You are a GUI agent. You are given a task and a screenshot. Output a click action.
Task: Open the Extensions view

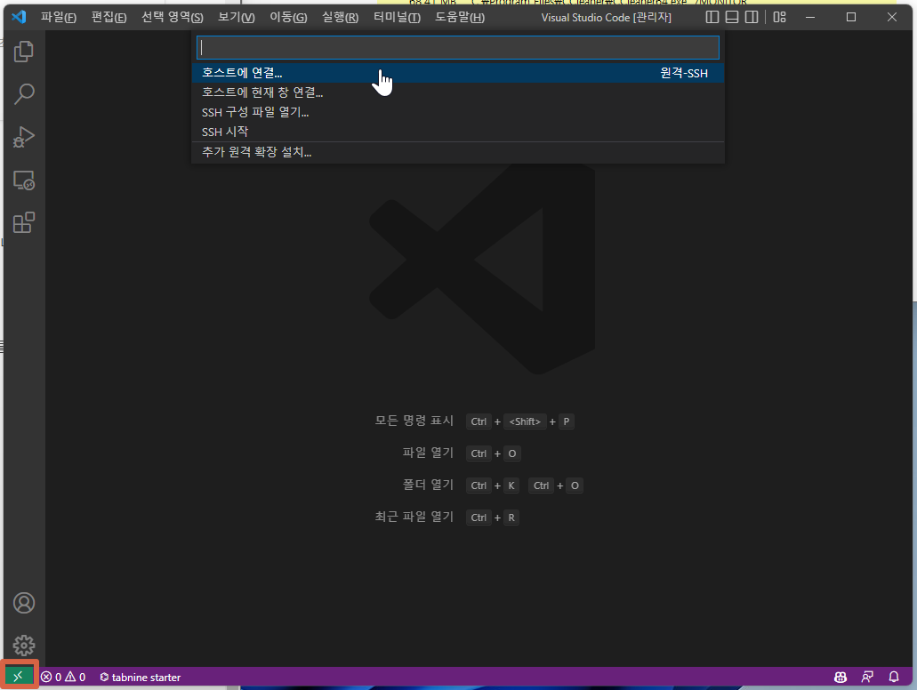(24, 223)
